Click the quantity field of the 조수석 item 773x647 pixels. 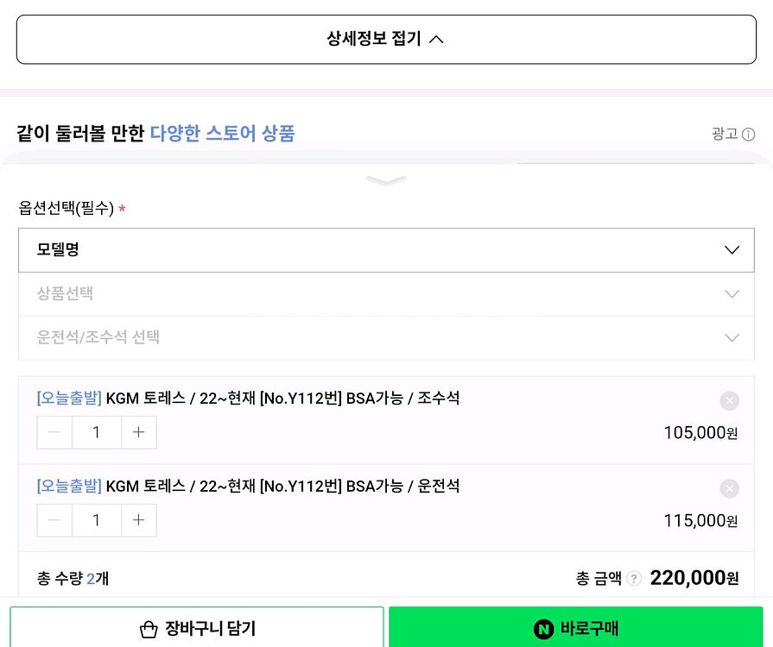96,432
